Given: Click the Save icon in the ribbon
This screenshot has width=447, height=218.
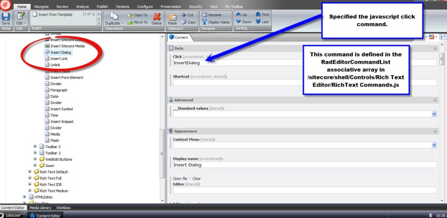Looking at the screenshot, I should point(6,17).
